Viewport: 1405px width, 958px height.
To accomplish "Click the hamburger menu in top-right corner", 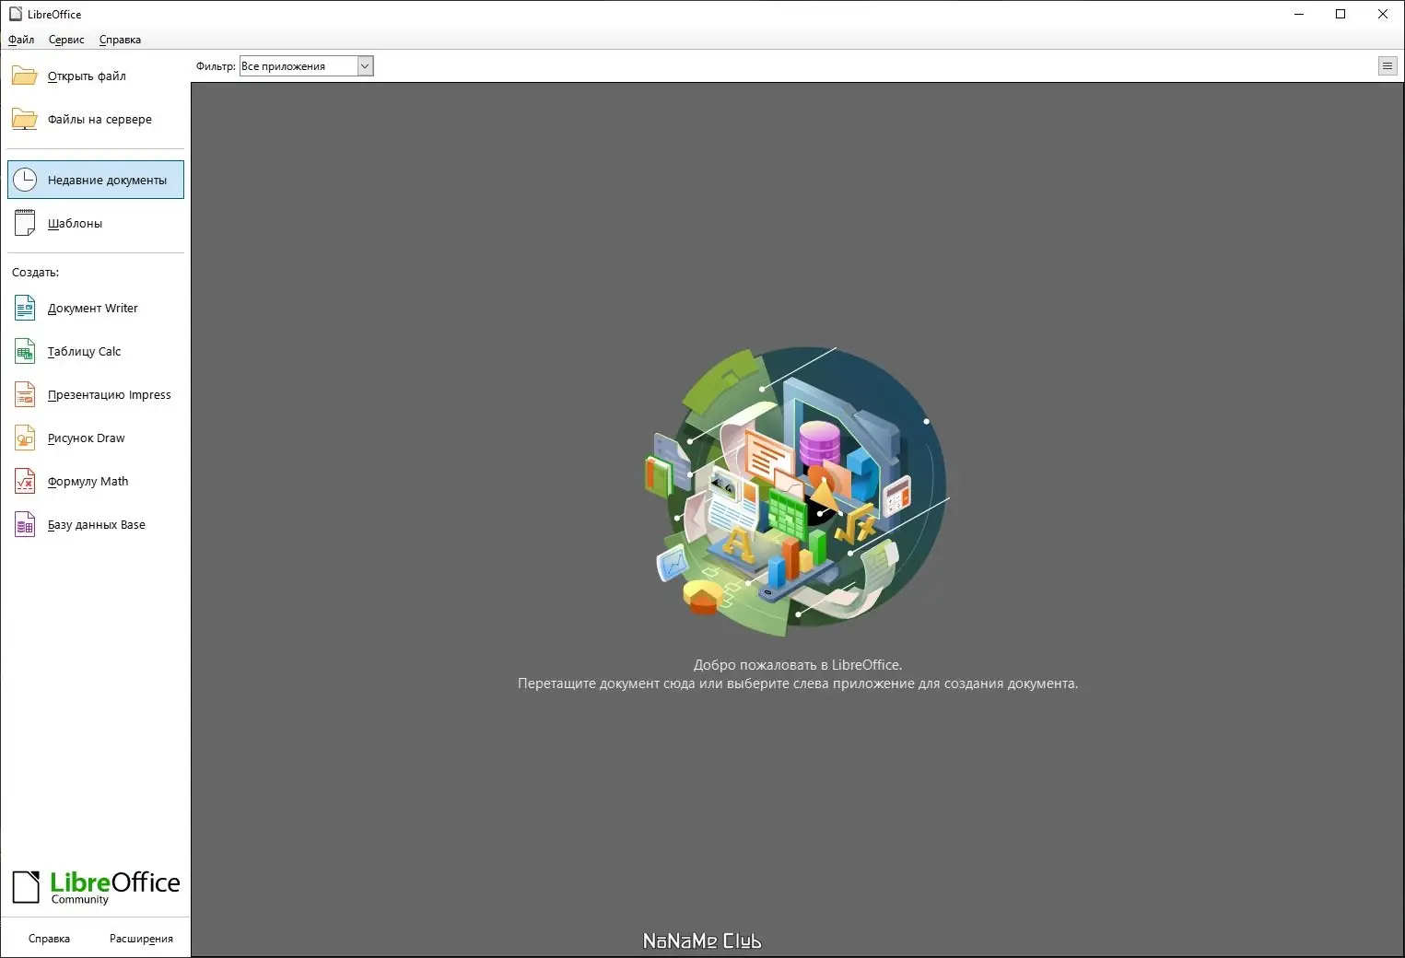I will tap(1387, 65).
